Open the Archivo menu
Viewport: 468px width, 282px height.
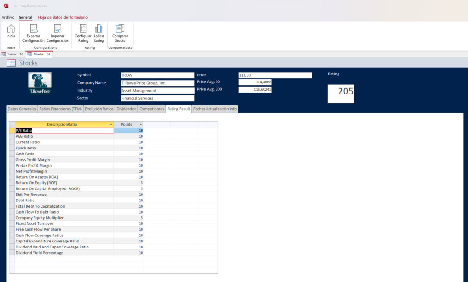[8, 17]
